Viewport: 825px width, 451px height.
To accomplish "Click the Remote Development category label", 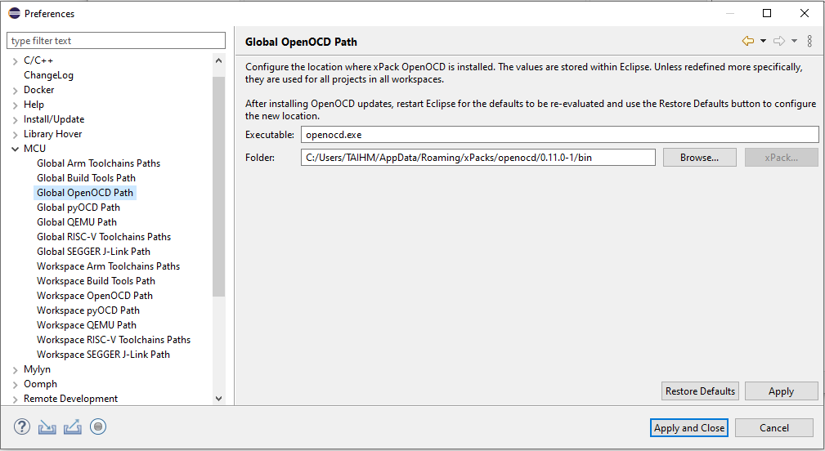I will pos(70,399).
